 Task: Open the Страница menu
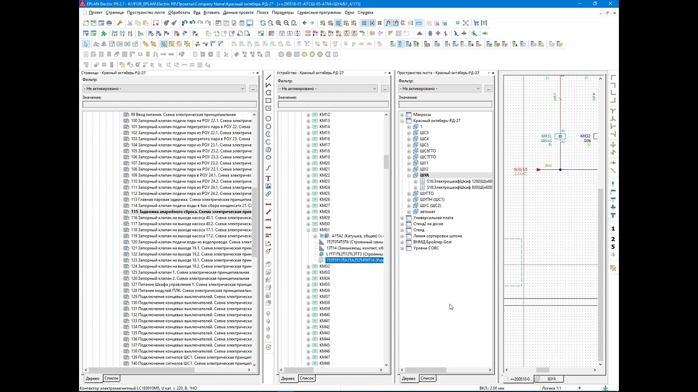pos(115,13)
